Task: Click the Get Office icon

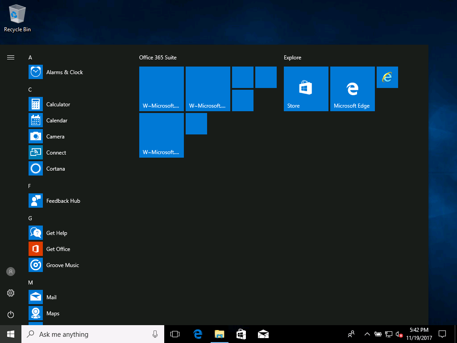Action: [x=36, y=249]
